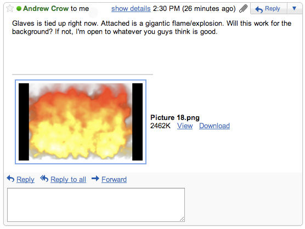Screen dimensions: 305x229
Task: Select the Forward text link
Action: point(114,180)
